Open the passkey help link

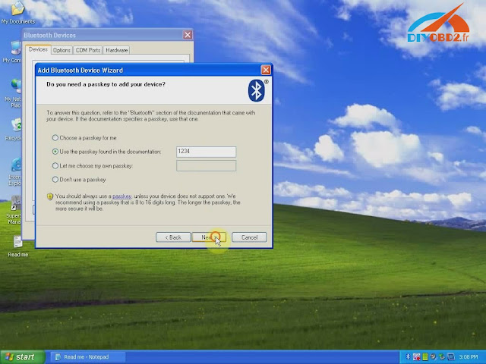[121, 196]
